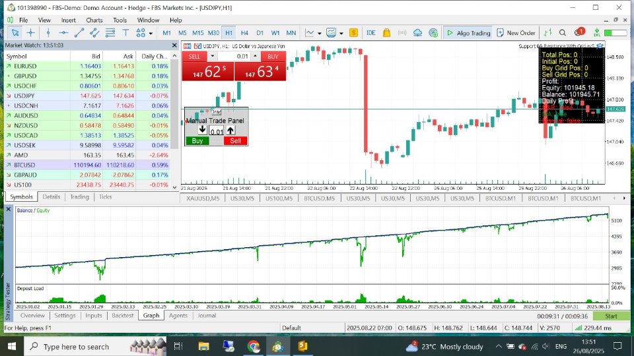The width and height of the screenshot is (634, 356).
Task: Select the text label tool
Action: coord(125,33)
